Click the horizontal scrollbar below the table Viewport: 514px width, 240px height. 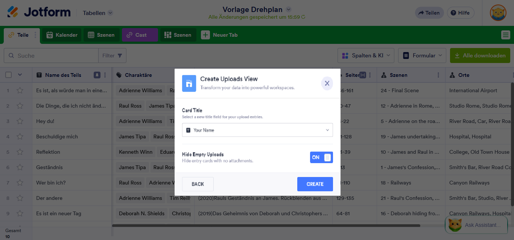click(266, 226)
